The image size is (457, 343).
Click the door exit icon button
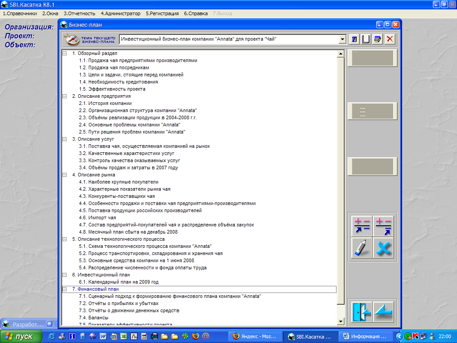361,312
